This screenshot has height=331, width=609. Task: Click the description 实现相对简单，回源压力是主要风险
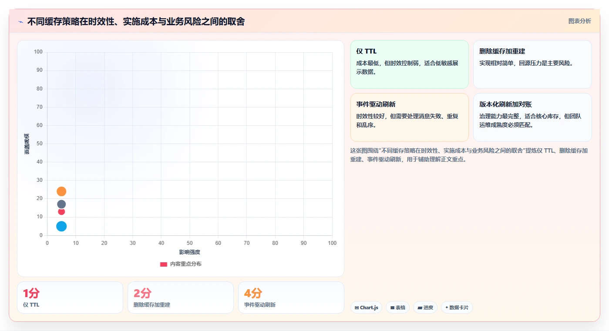point(527,63)
